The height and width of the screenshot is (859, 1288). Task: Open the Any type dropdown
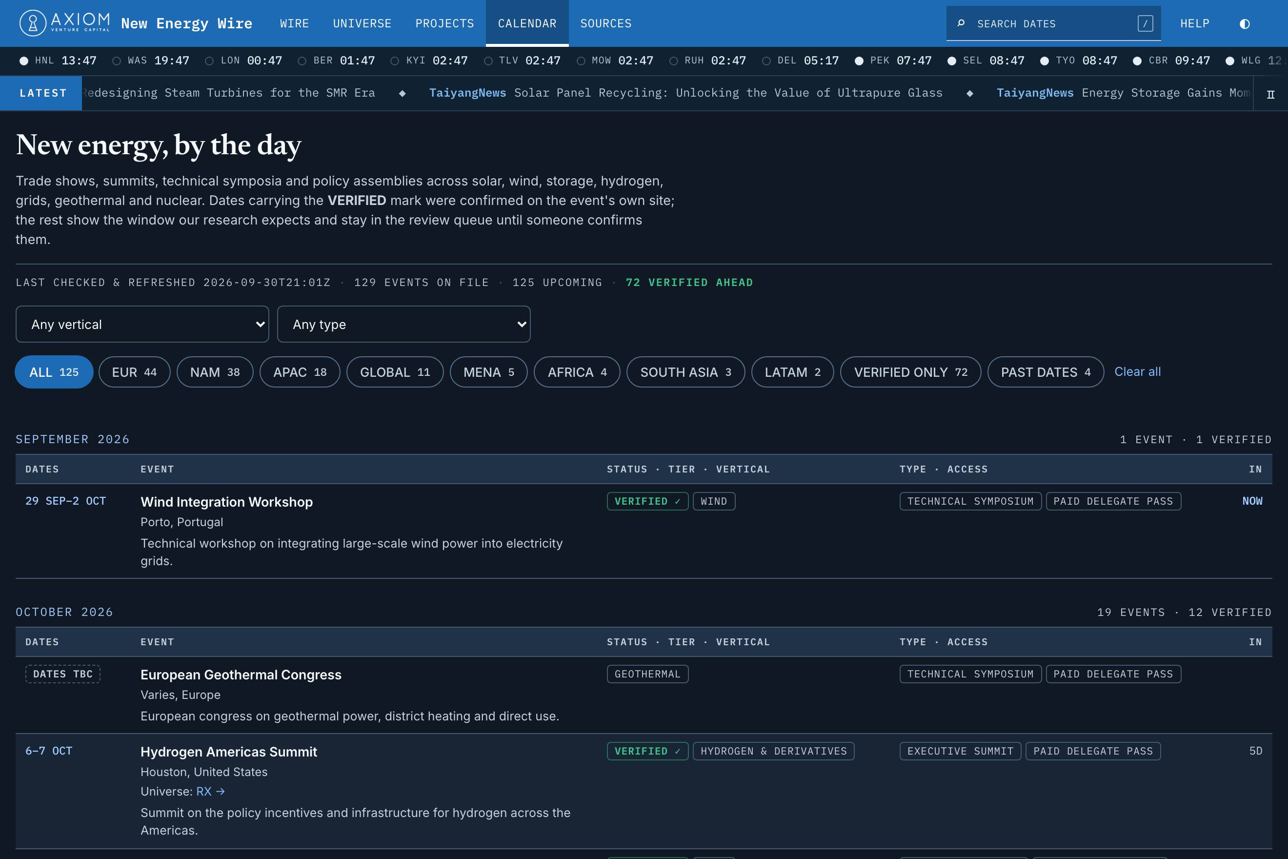tap(403, 324)
